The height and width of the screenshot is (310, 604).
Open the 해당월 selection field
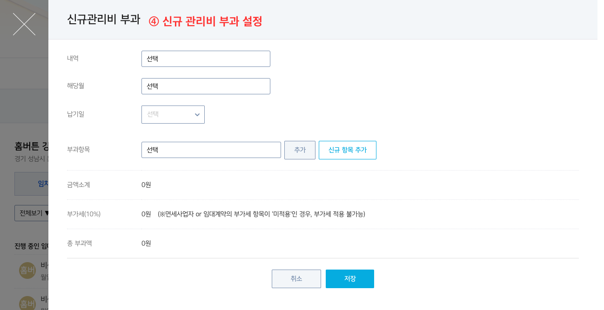pyautogui.click(x=206, y=86)
